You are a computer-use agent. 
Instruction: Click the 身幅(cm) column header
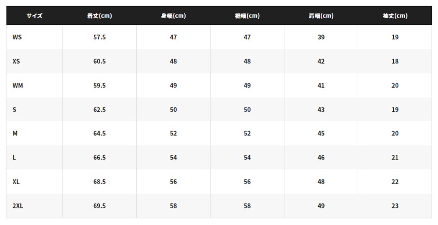173,16
